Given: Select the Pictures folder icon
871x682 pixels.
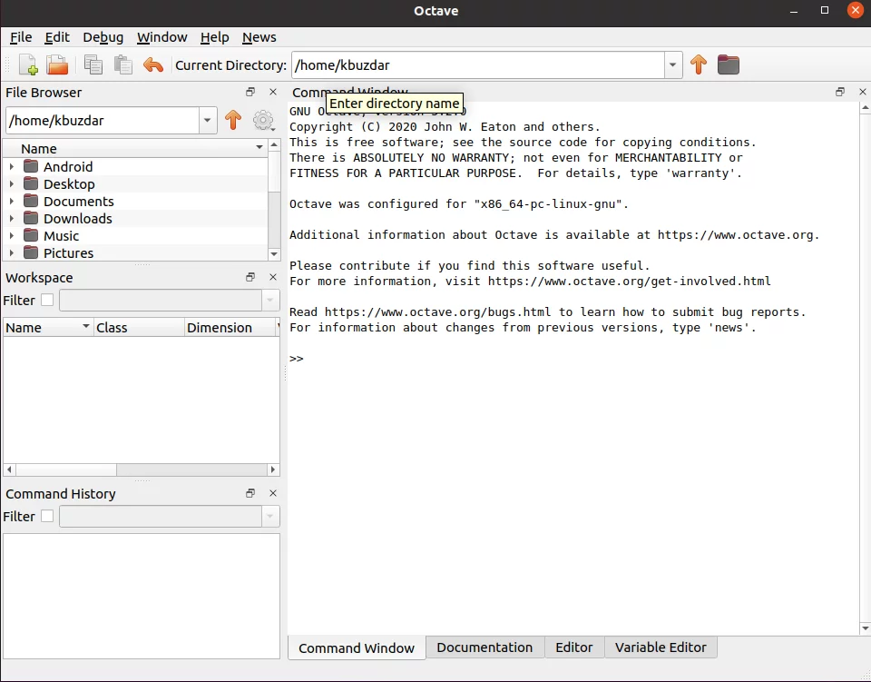Looking at the screenshot, I should pos(31,252).
